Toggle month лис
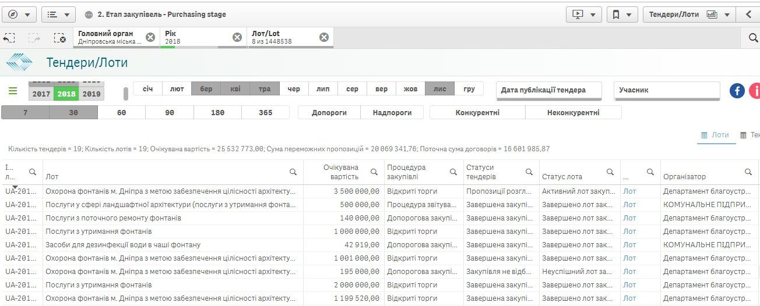The height and width of the screenshot is (306, 760). click(x=440, y=89)
